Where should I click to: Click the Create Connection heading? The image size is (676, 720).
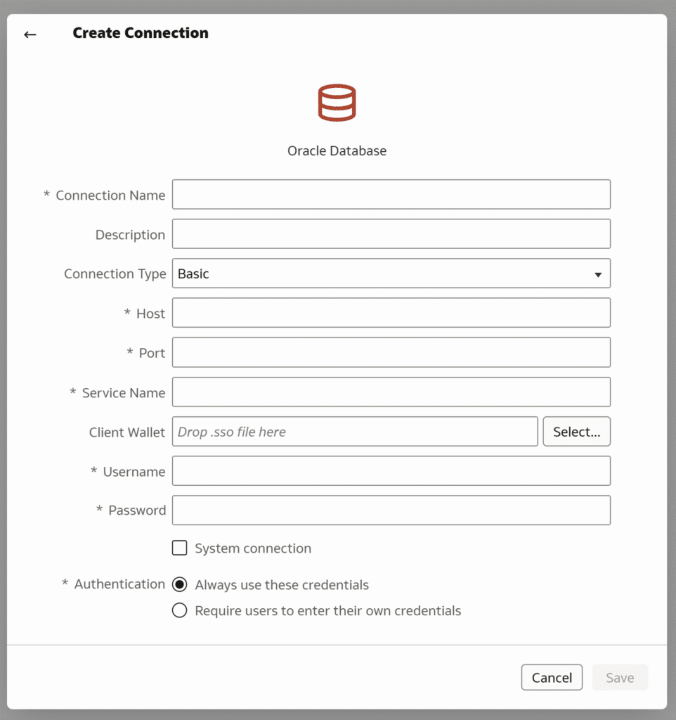(x=141, y=33)
